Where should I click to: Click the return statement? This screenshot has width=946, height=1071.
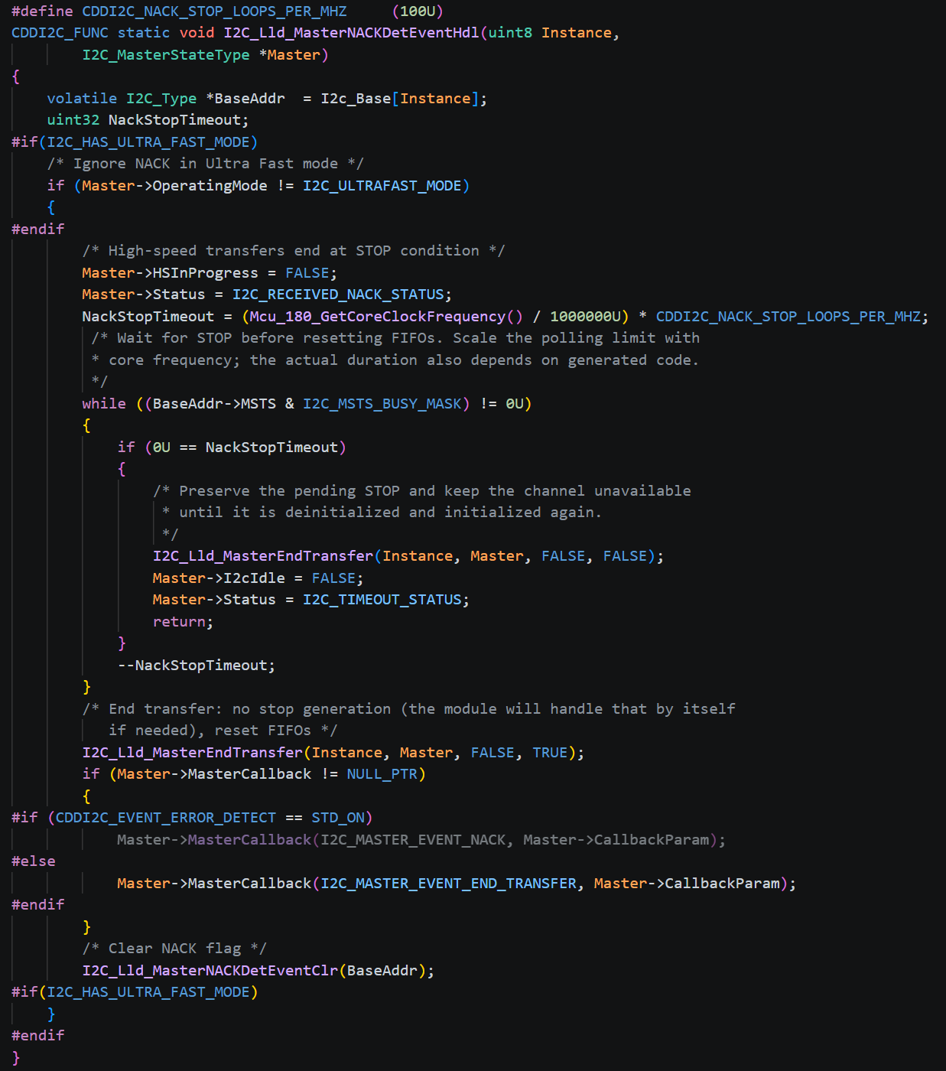tap(184, 622)
